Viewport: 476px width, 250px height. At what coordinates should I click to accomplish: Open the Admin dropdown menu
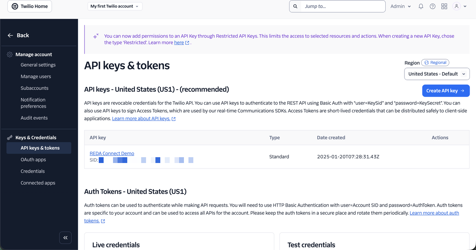tap(401, 6)
